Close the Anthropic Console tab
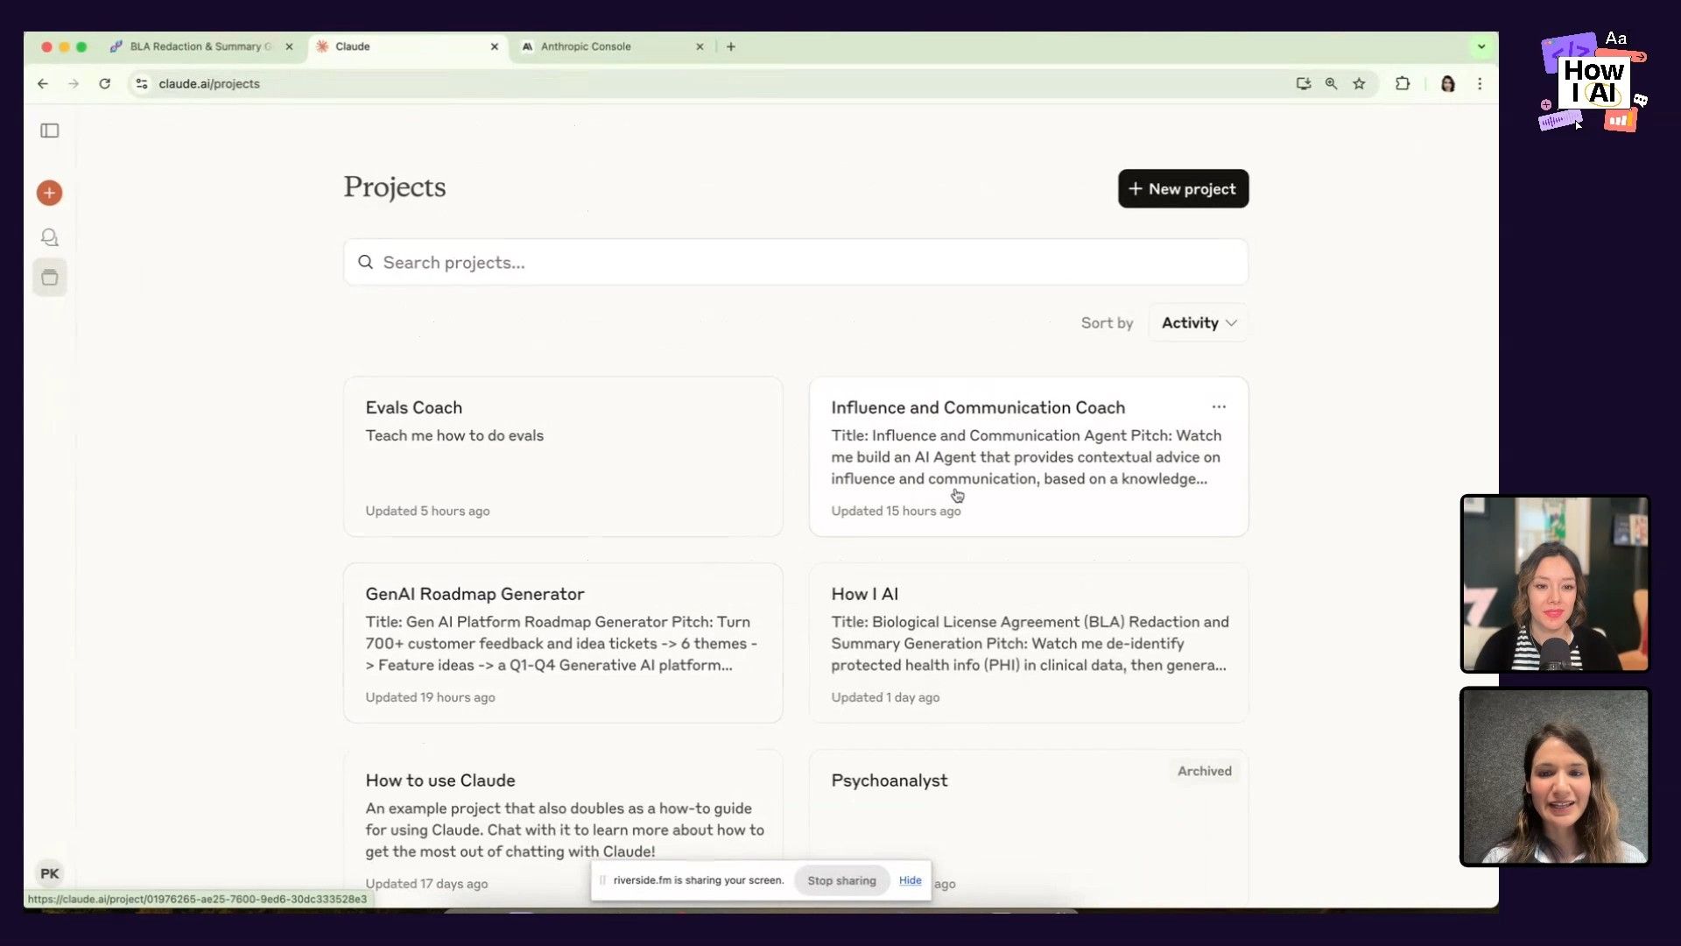 point(700,46)
